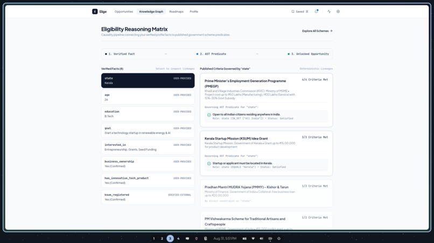Screen dimensions: 434x243
Task: Open the taskbar date and time
Action: click(225, 239)
